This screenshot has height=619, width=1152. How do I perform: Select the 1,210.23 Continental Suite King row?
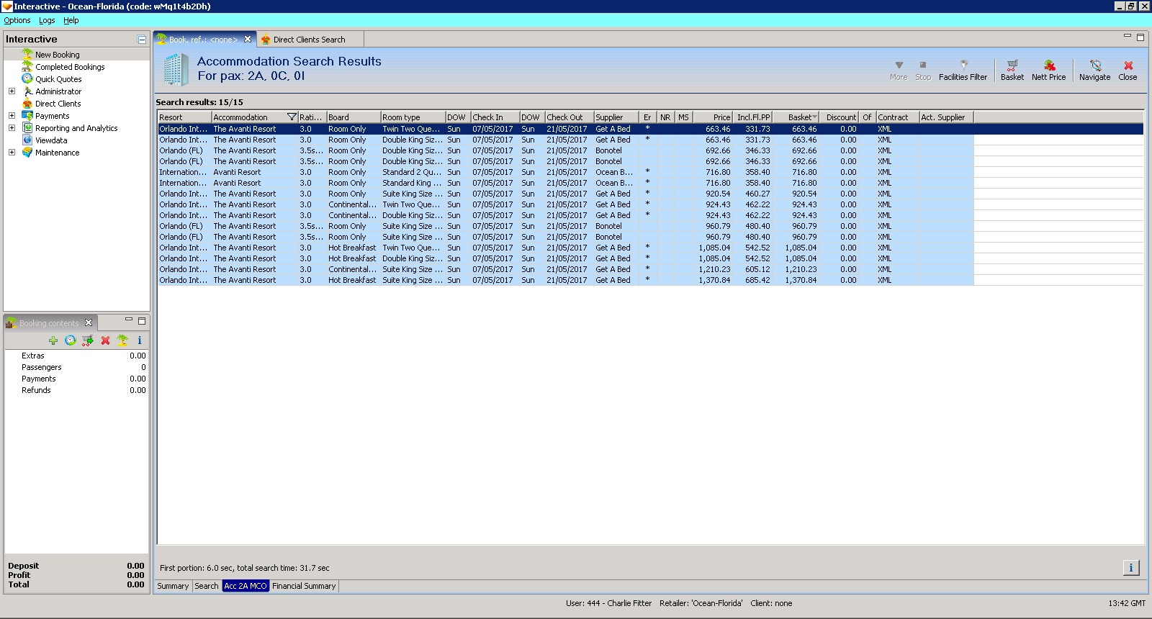(565, 269)
